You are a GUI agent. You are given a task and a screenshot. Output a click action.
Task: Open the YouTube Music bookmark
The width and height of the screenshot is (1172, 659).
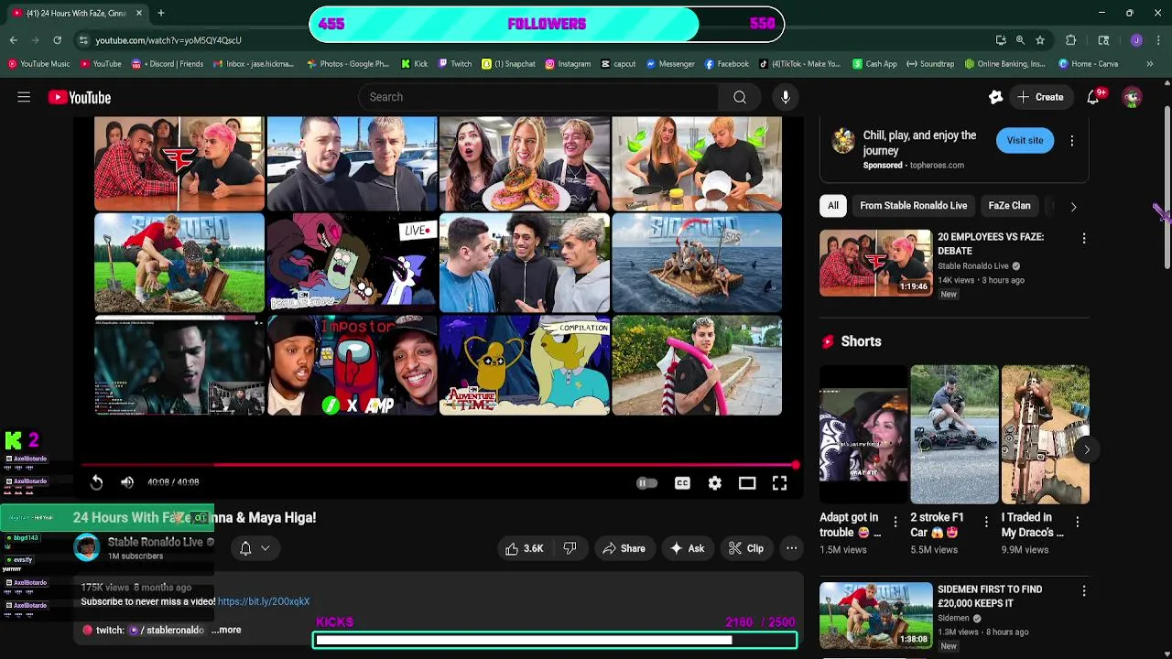(x=38, y=64)
